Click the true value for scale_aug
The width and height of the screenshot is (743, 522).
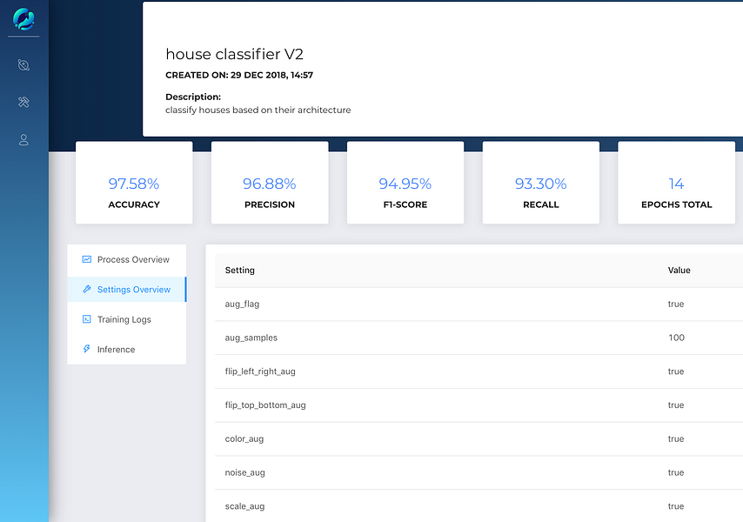[x=676, y=505]
